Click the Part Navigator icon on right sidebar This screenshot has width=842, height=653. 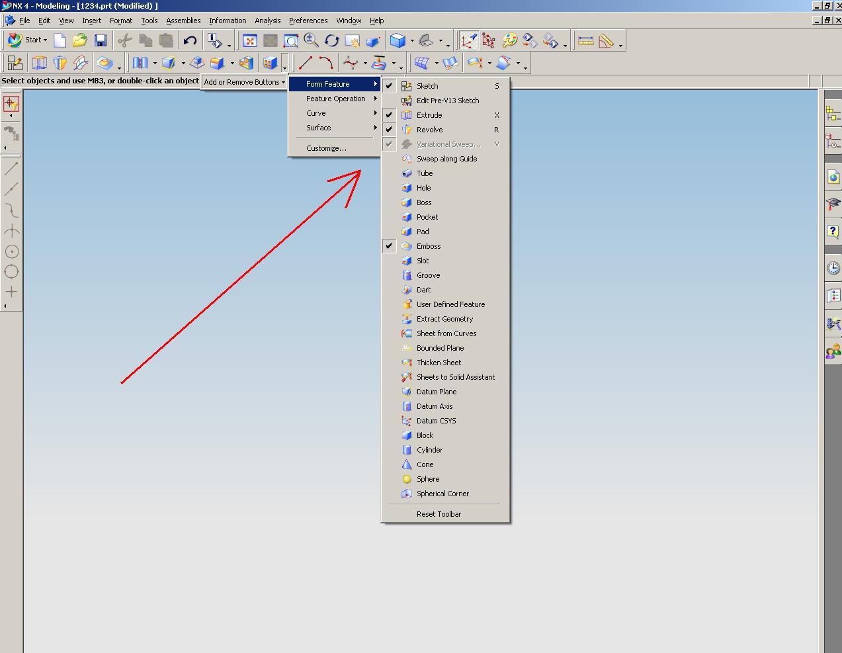click(x=832, y=140)
